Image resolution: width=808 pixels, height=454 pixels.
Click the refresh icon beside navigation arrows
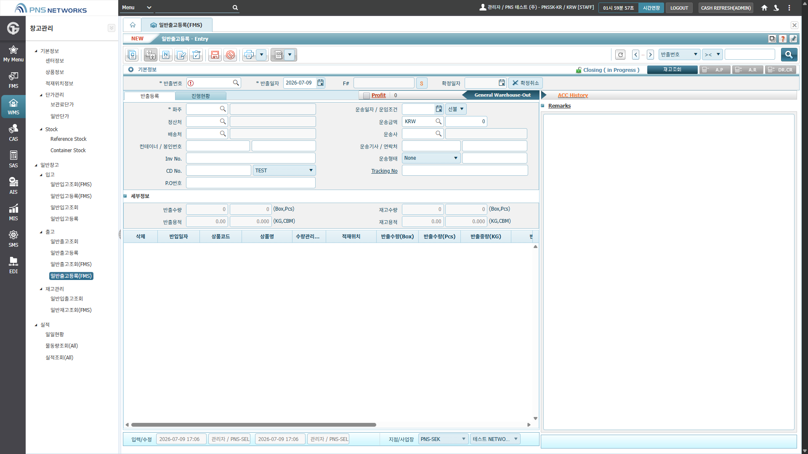[620, 55]
